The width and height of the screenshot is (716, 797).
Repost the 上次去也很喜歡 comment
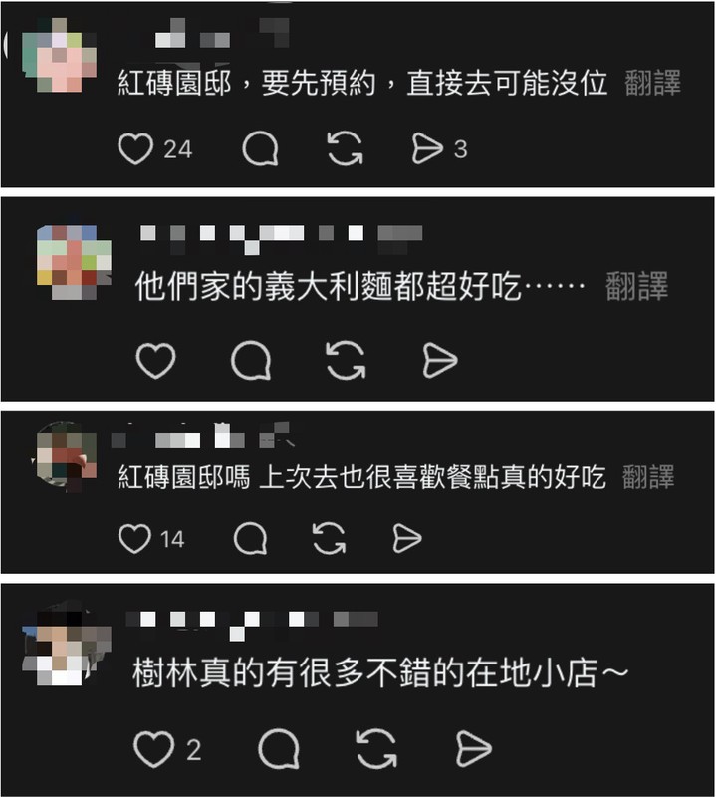pyautogui.click(x=329, y=538)
